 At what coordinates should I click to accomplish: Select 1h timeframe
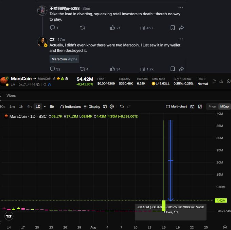[x=21, y=107]
